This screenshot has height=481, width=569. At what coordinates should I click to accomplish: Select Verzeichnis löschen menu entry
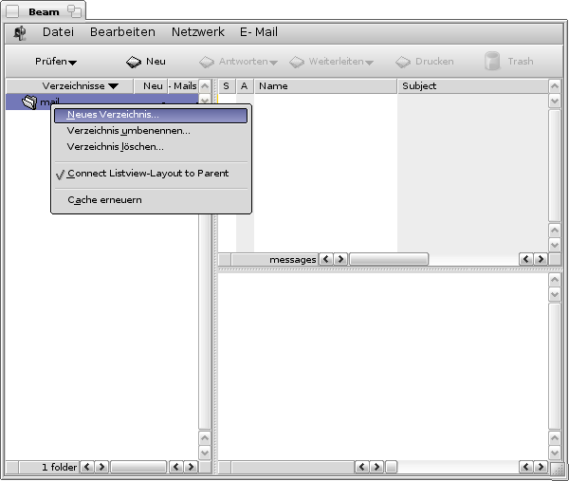115,147
